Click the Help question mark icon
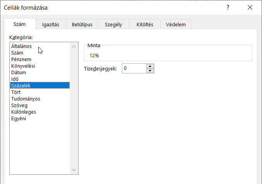The height and width of the screenshot is (184, 262). 228,8
